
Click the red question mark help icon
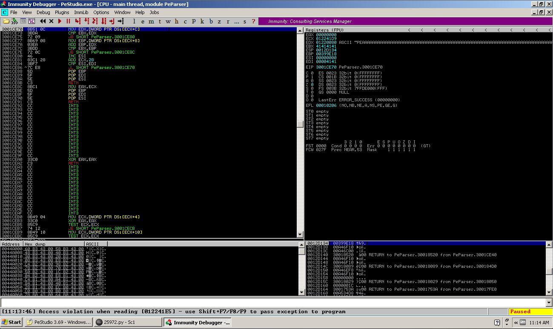coord(253,21)
